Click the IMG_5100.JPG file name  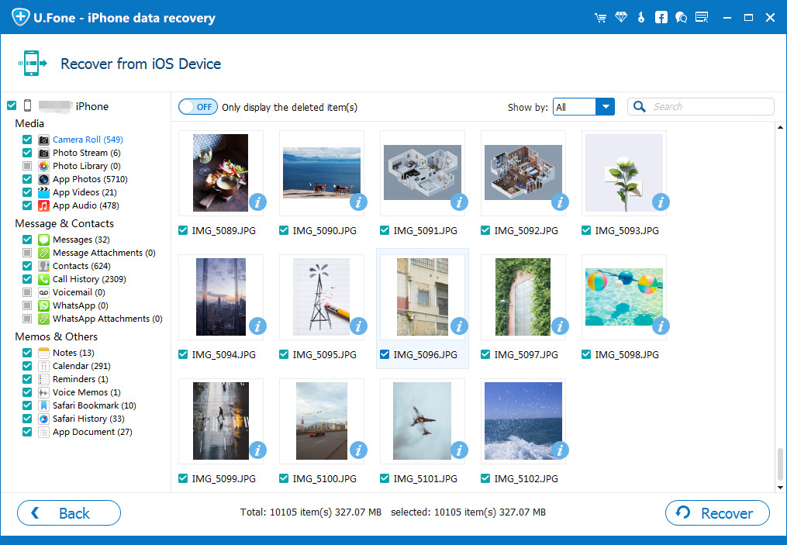tap(324, 479)
